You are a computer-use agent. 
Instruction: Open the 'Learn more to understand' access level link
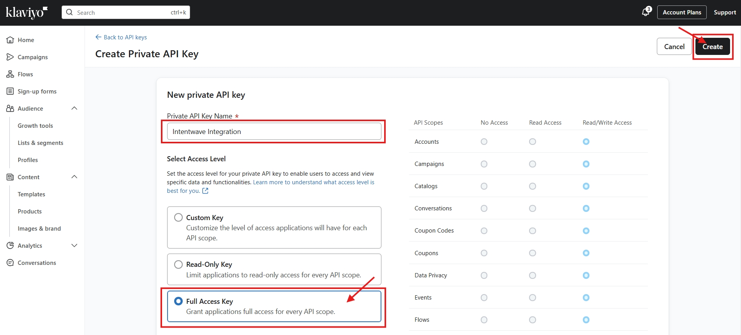(314, 182)
